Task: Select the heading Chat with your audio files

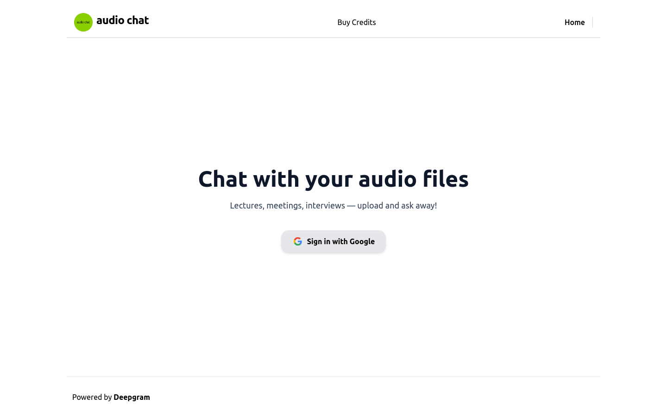Action: pos(333,179)
